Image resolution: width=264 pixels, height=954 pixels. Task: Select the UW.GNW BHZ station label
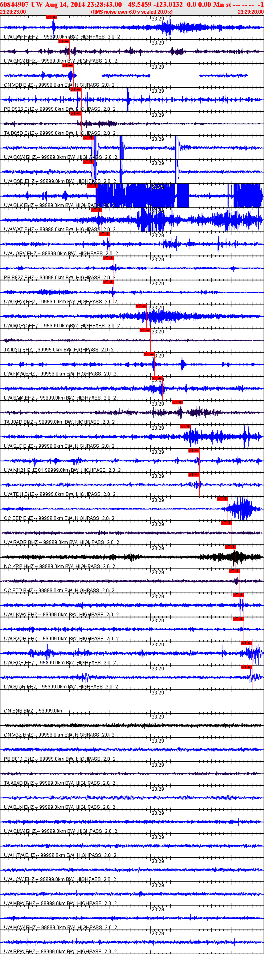tap(20, 61)
